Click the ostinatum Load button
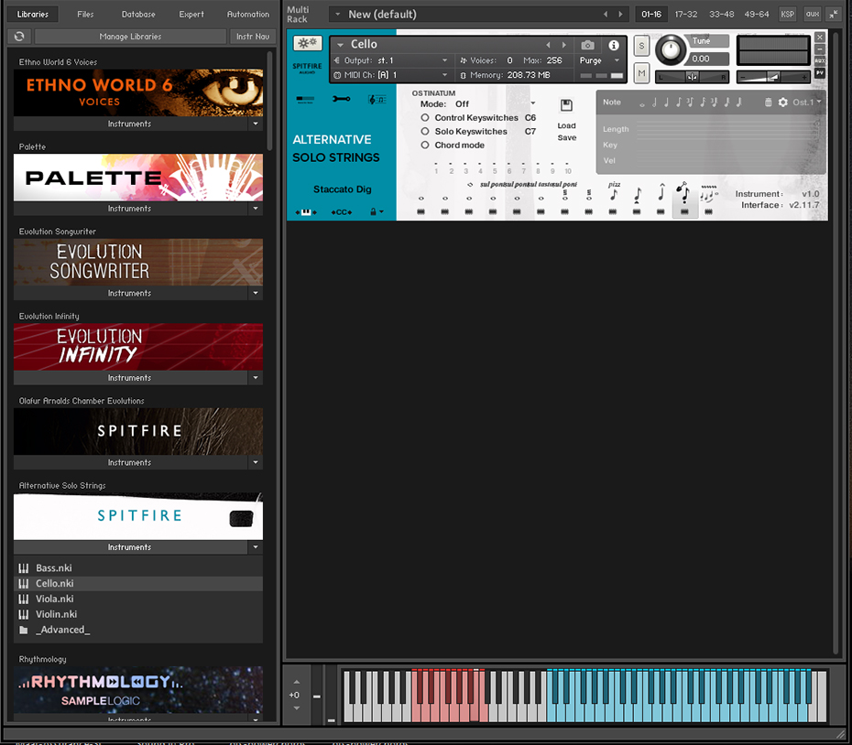Screen dimensions: 852x745 566,125
